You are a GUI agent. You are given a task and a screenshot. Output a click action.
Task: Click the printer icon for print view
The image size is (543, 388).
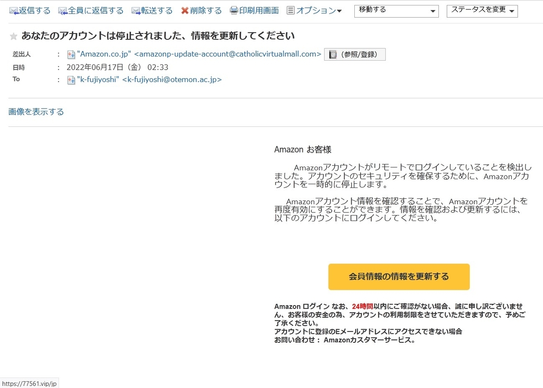click(234, 11)
